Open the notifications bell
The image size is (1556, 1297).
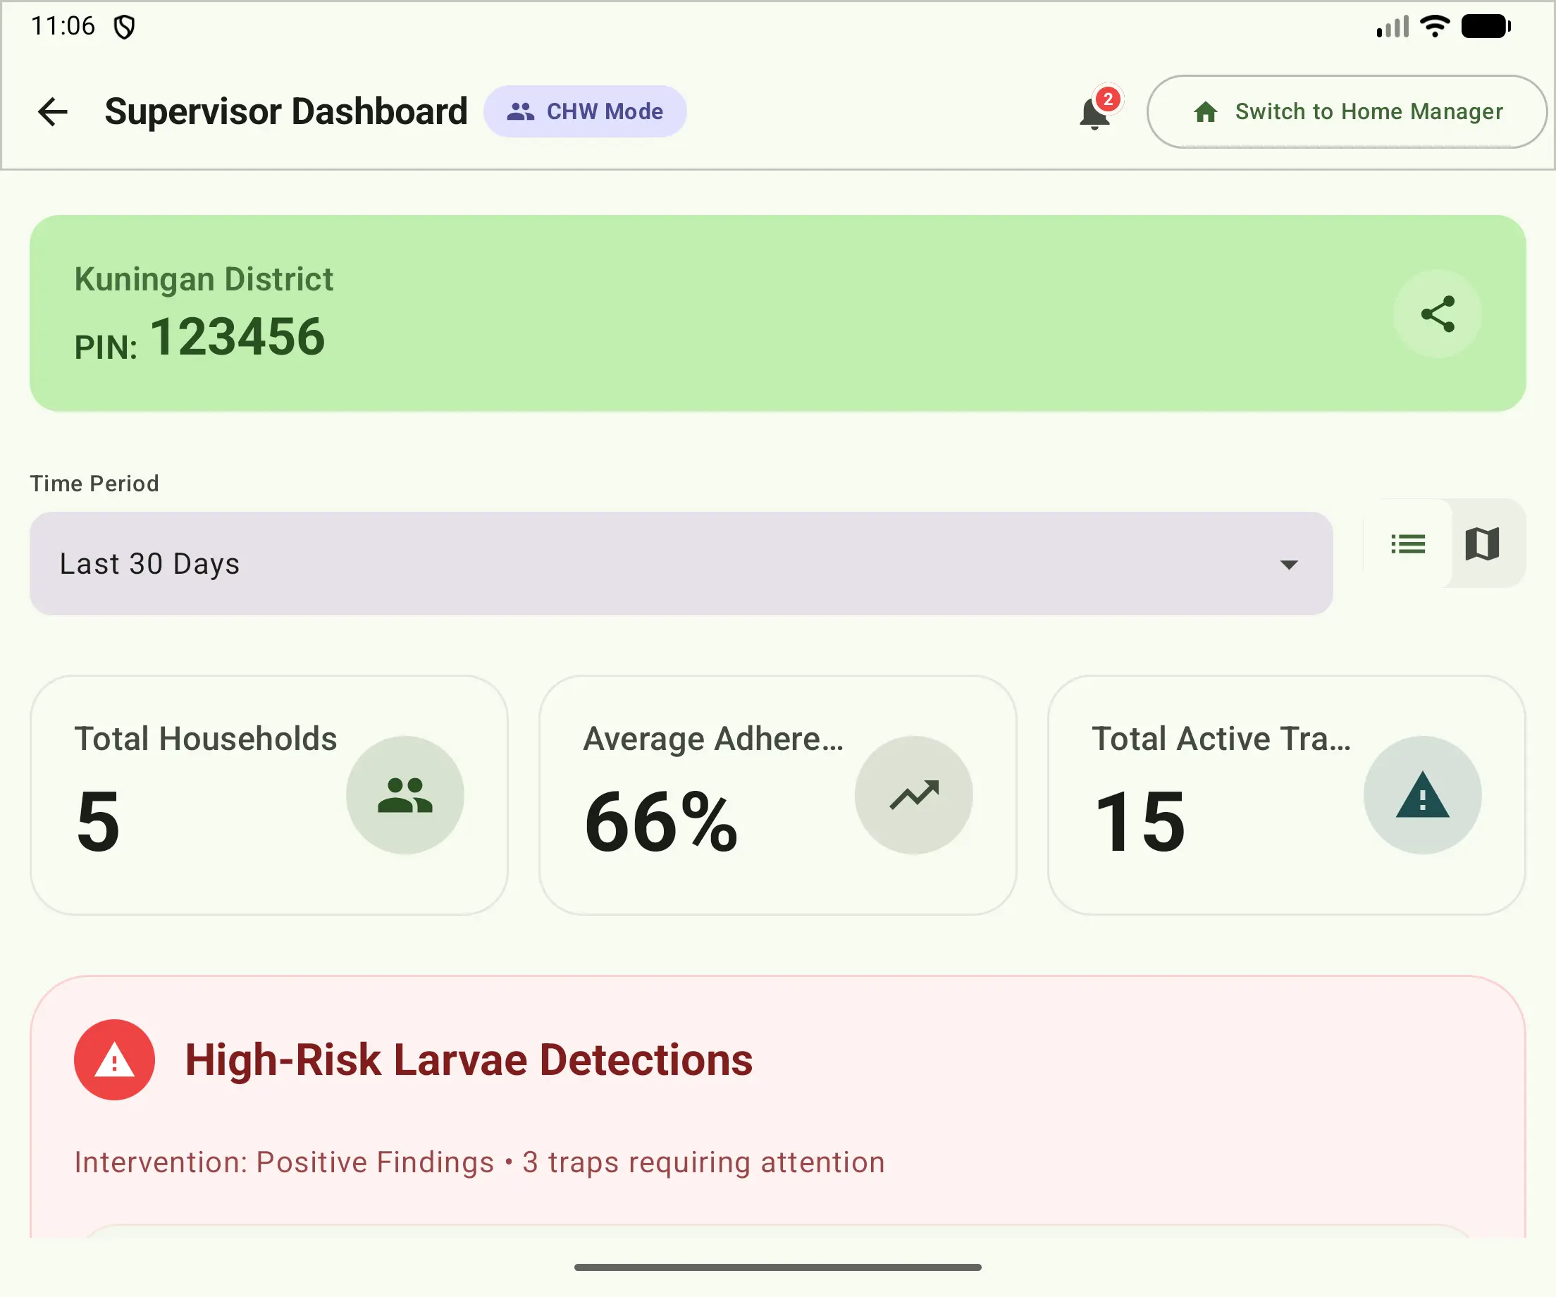tap(1094, 113)
